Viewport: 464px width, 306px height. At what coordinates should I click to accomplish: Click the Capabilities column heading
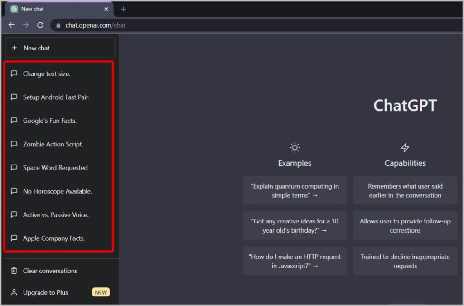pyautogui.click(x=405, y=163)
